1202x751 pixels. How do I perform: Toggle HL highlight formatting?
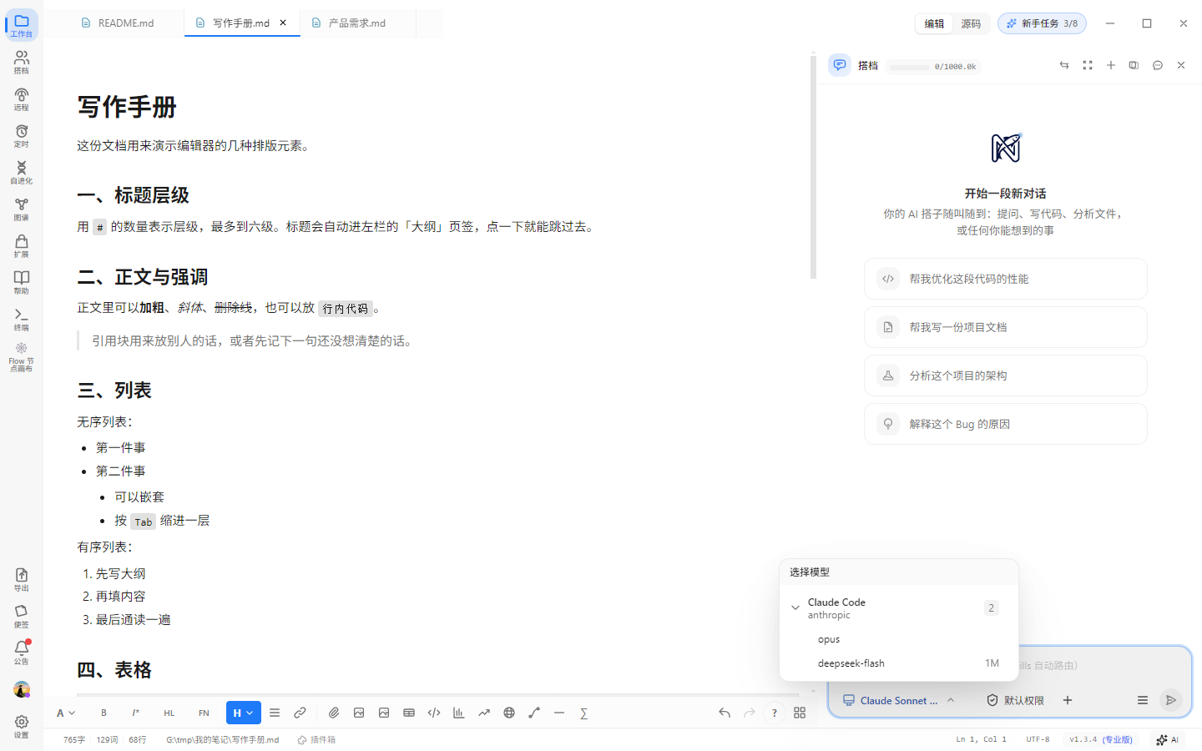coord(169,713)
